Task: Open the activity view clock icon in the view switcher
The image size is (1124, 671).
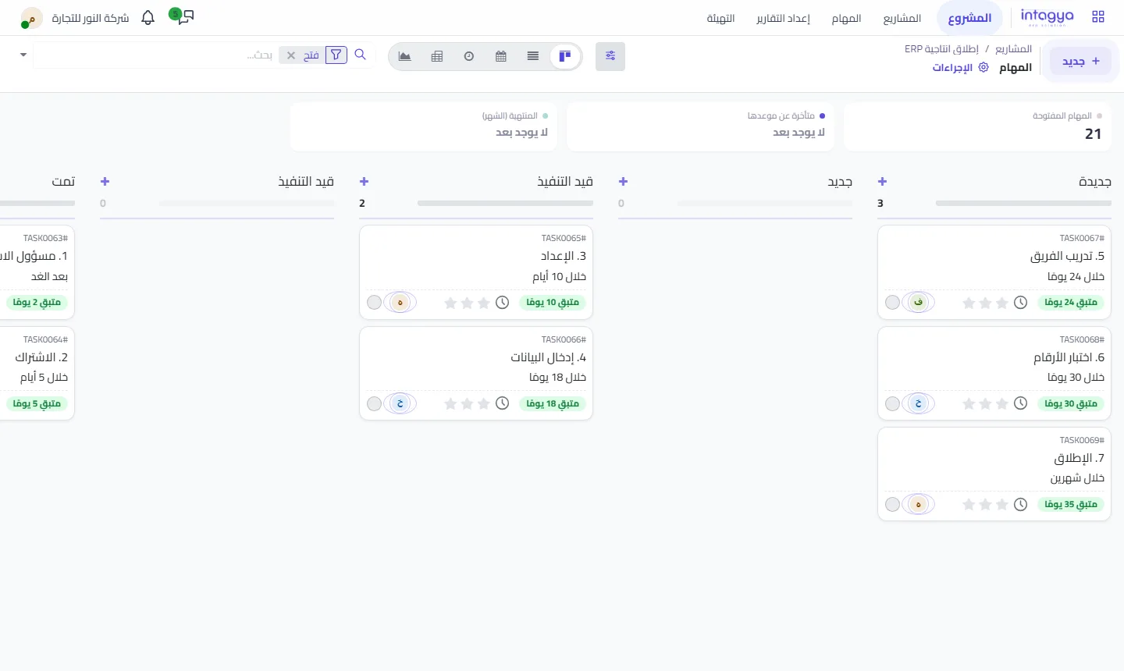Action: 469,56
